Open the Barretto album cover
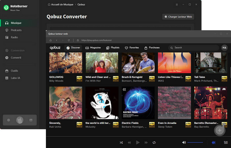Screen dimensions: 231x148 211,103
